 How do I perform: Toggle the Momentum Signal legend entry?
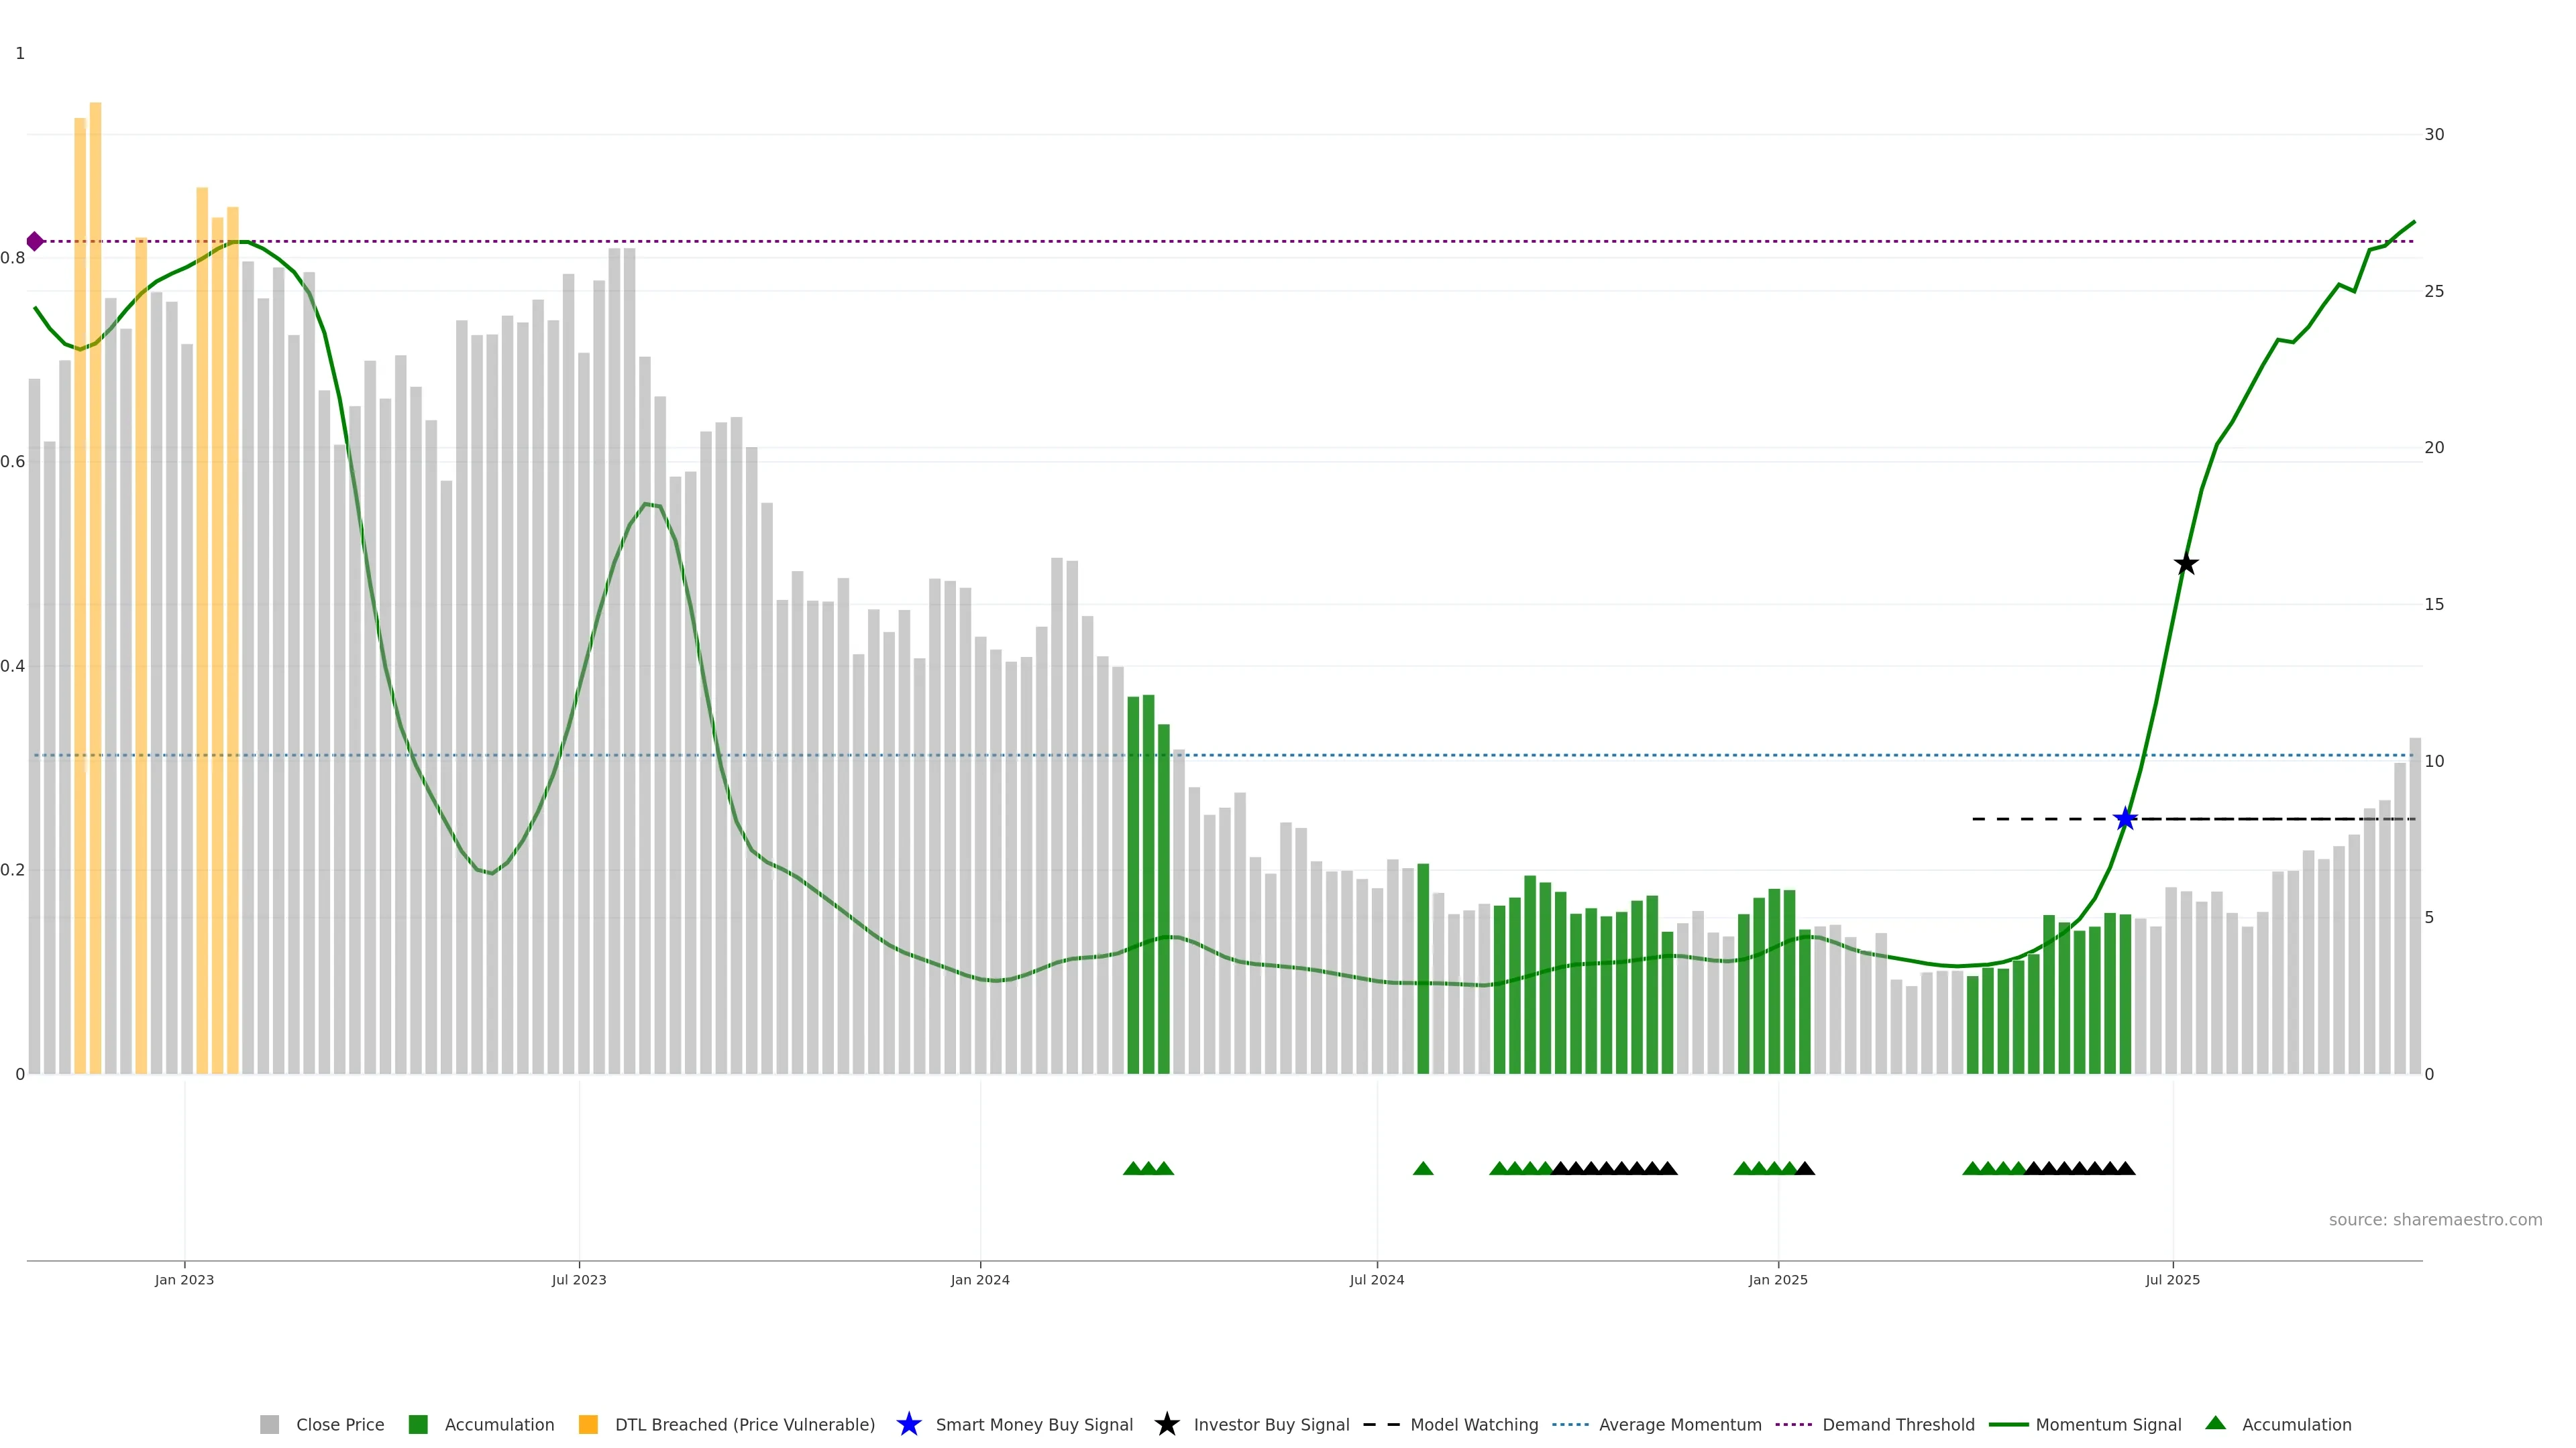(x=2108, y=1424)
